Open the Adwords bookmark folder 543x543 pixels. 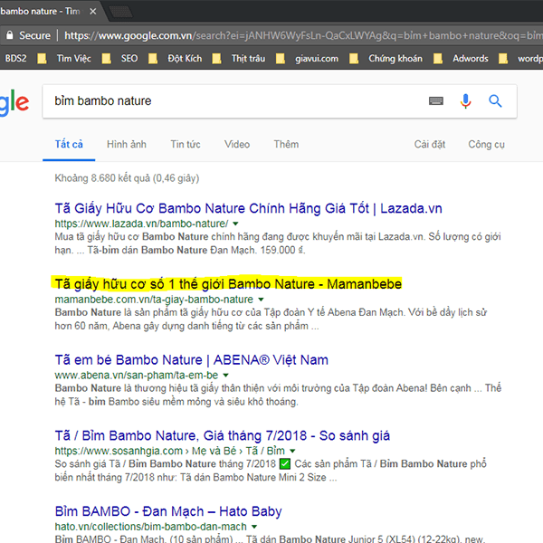click(x=461, y=58)
